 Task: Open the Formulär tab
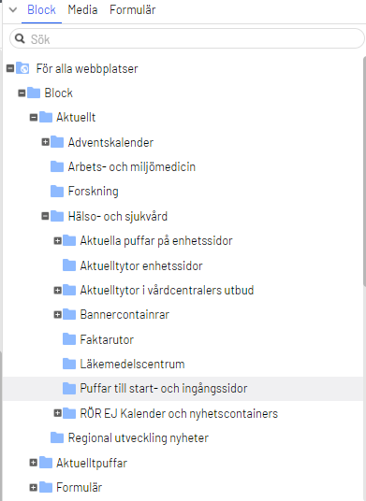pos(132,10)
